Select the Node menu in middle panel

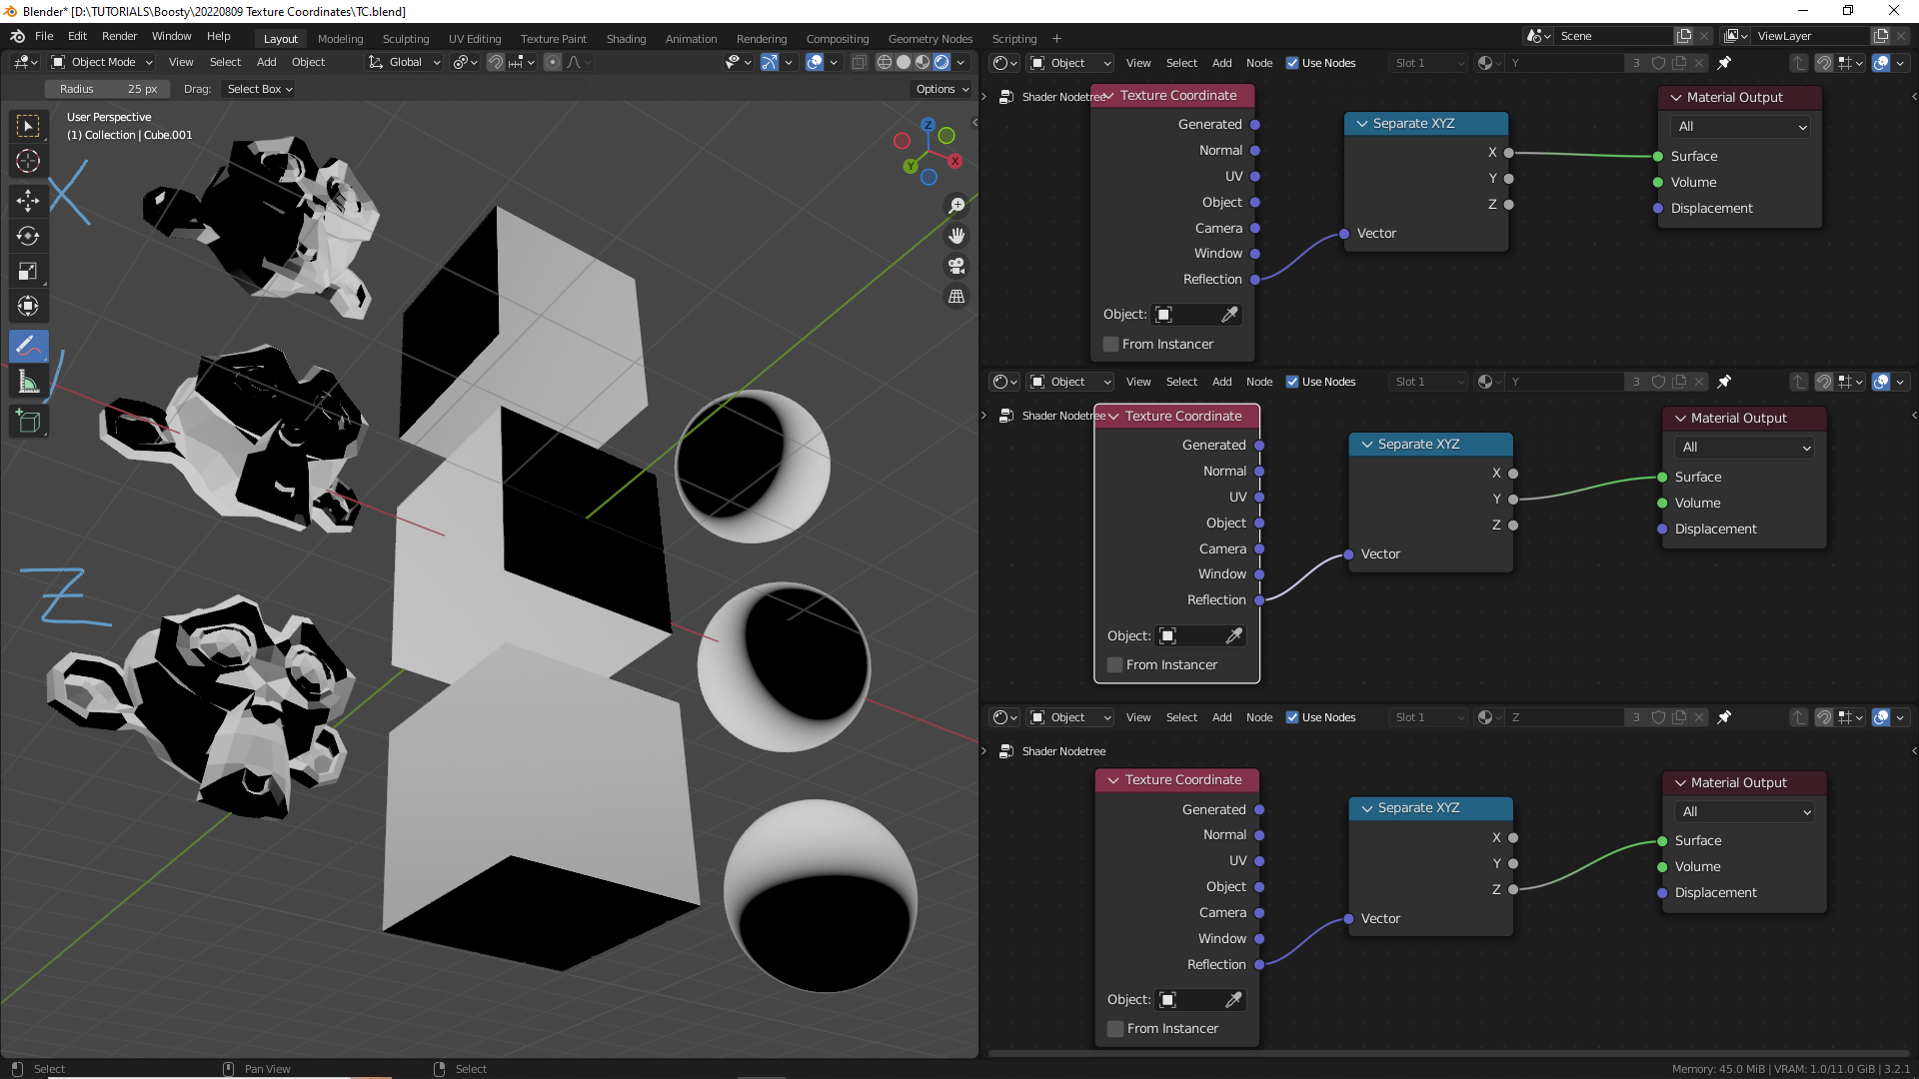[x=1258, y=381]
